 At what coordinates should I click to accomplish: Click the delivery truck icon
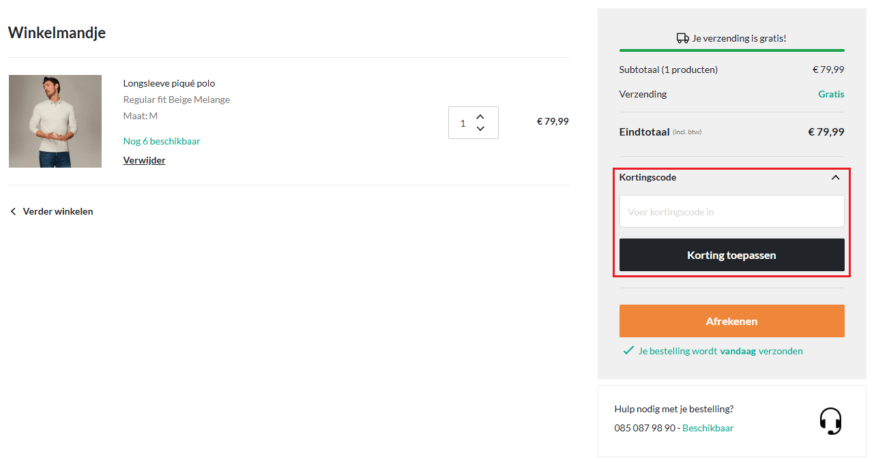tap(682, 38)
